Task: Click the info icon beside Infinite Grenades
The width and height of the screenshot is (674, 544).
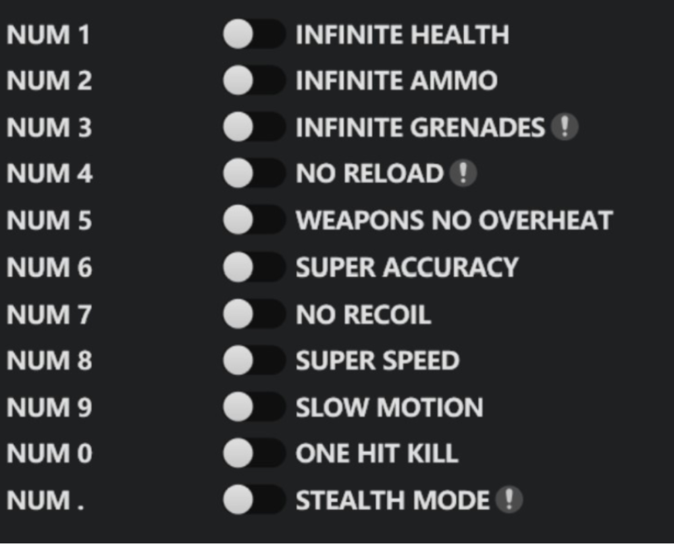Action: click(x=564, y=127)
